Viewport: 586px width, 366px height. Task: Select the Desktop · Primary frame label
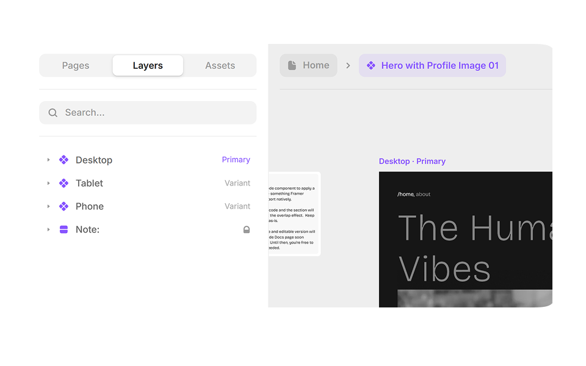(412, 161)
